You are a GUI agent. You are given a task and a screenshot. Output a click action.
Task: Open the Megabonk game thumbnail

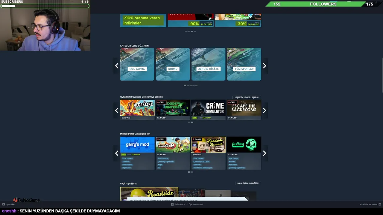[137, 108]
